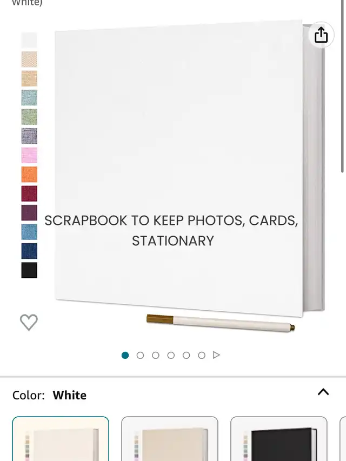Select the beige color option thumbnail
The image size is (346, 461).
tap(170, 439)
